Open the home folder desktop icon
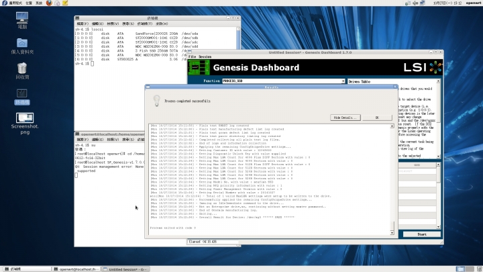483x272 pixels. point(22,46)
